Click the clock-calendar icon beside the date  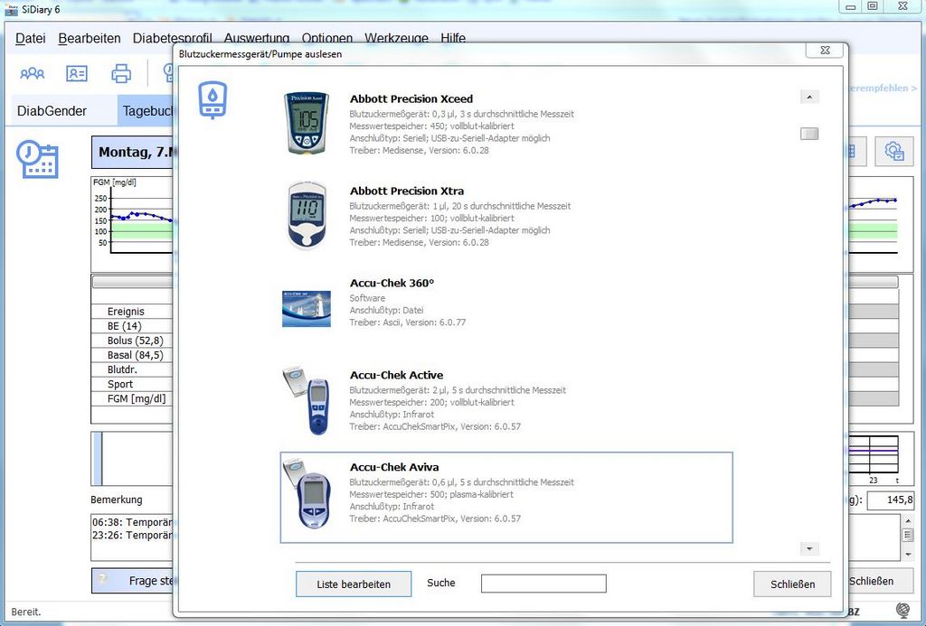point(37,159)
